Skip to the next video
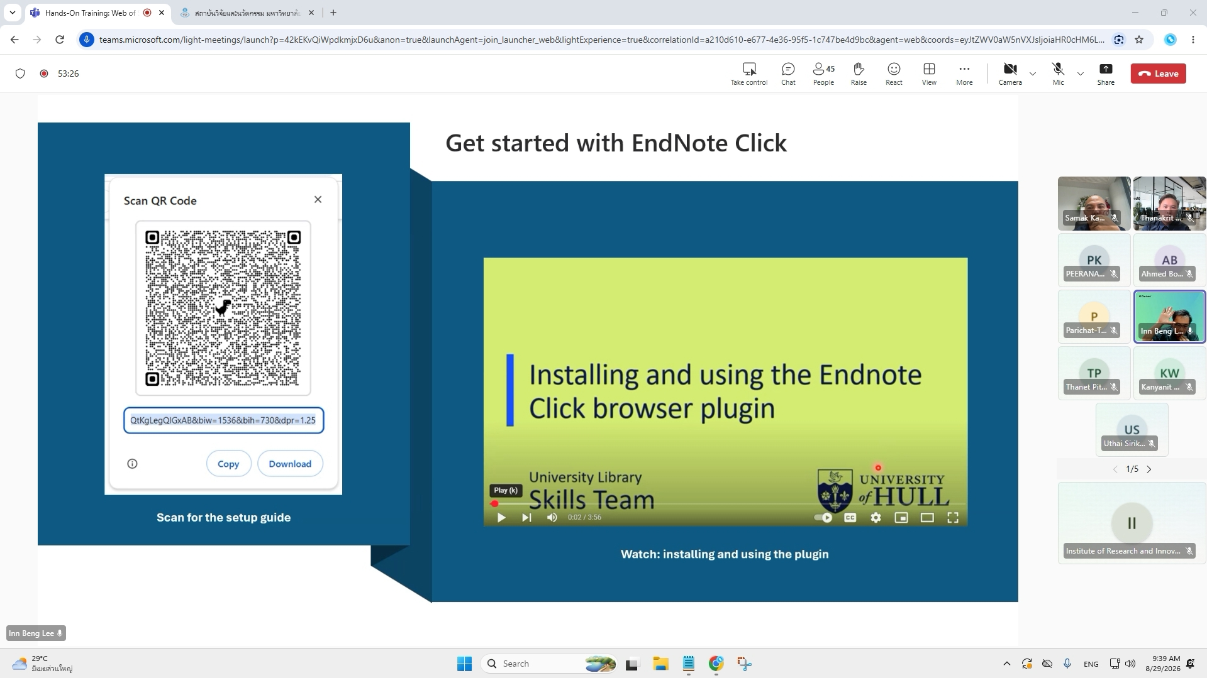The height and width of the screenshot is (678, 1207). click(526, 518)
